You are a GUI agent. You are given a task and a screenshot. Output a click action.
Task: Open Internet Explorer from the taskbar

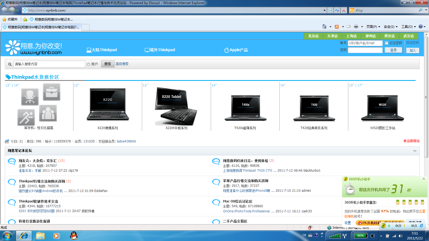24,236
